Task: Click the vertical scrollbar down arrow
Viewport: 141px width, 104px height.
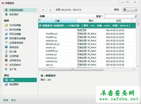Action: click(138, 66)
